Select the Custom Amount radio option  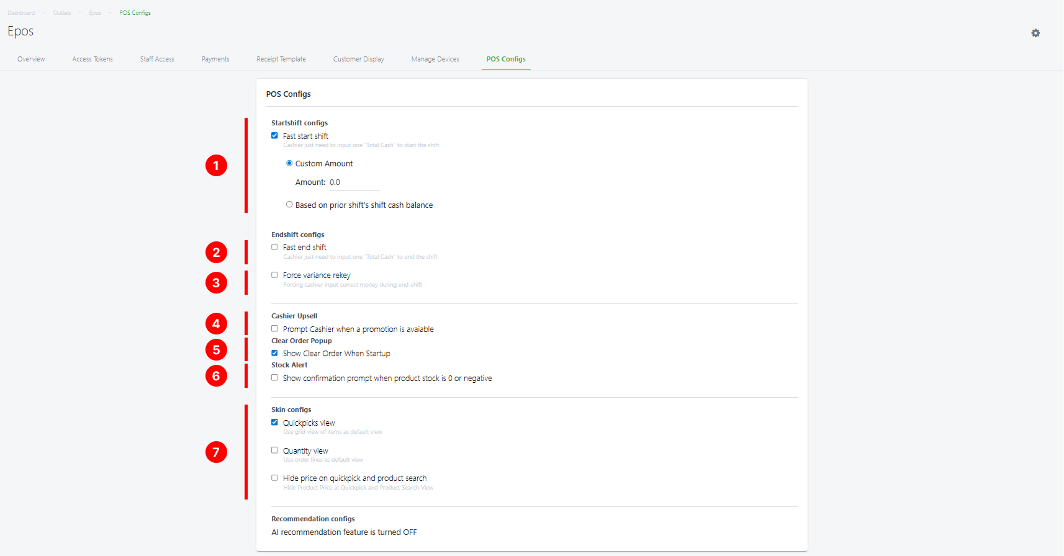(289, 163)
